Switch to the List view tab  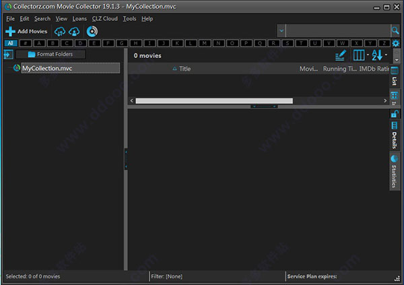[394, 76]
